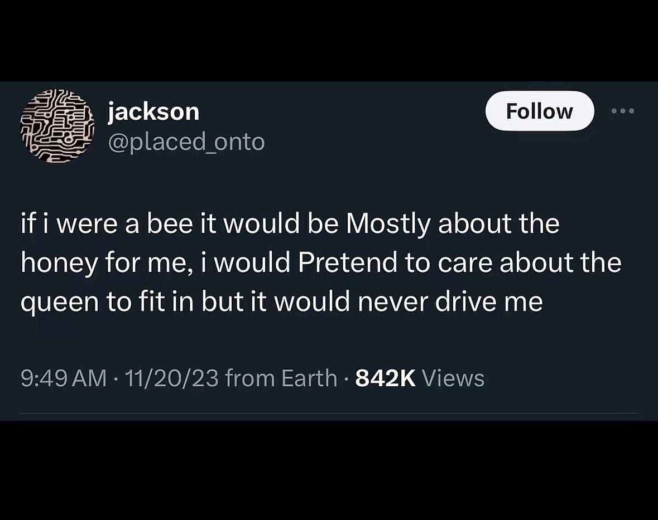Click the divider line below the timestamp
This screenshot has height=520, width=658.
pyautogui.click(x=329, y=412)
